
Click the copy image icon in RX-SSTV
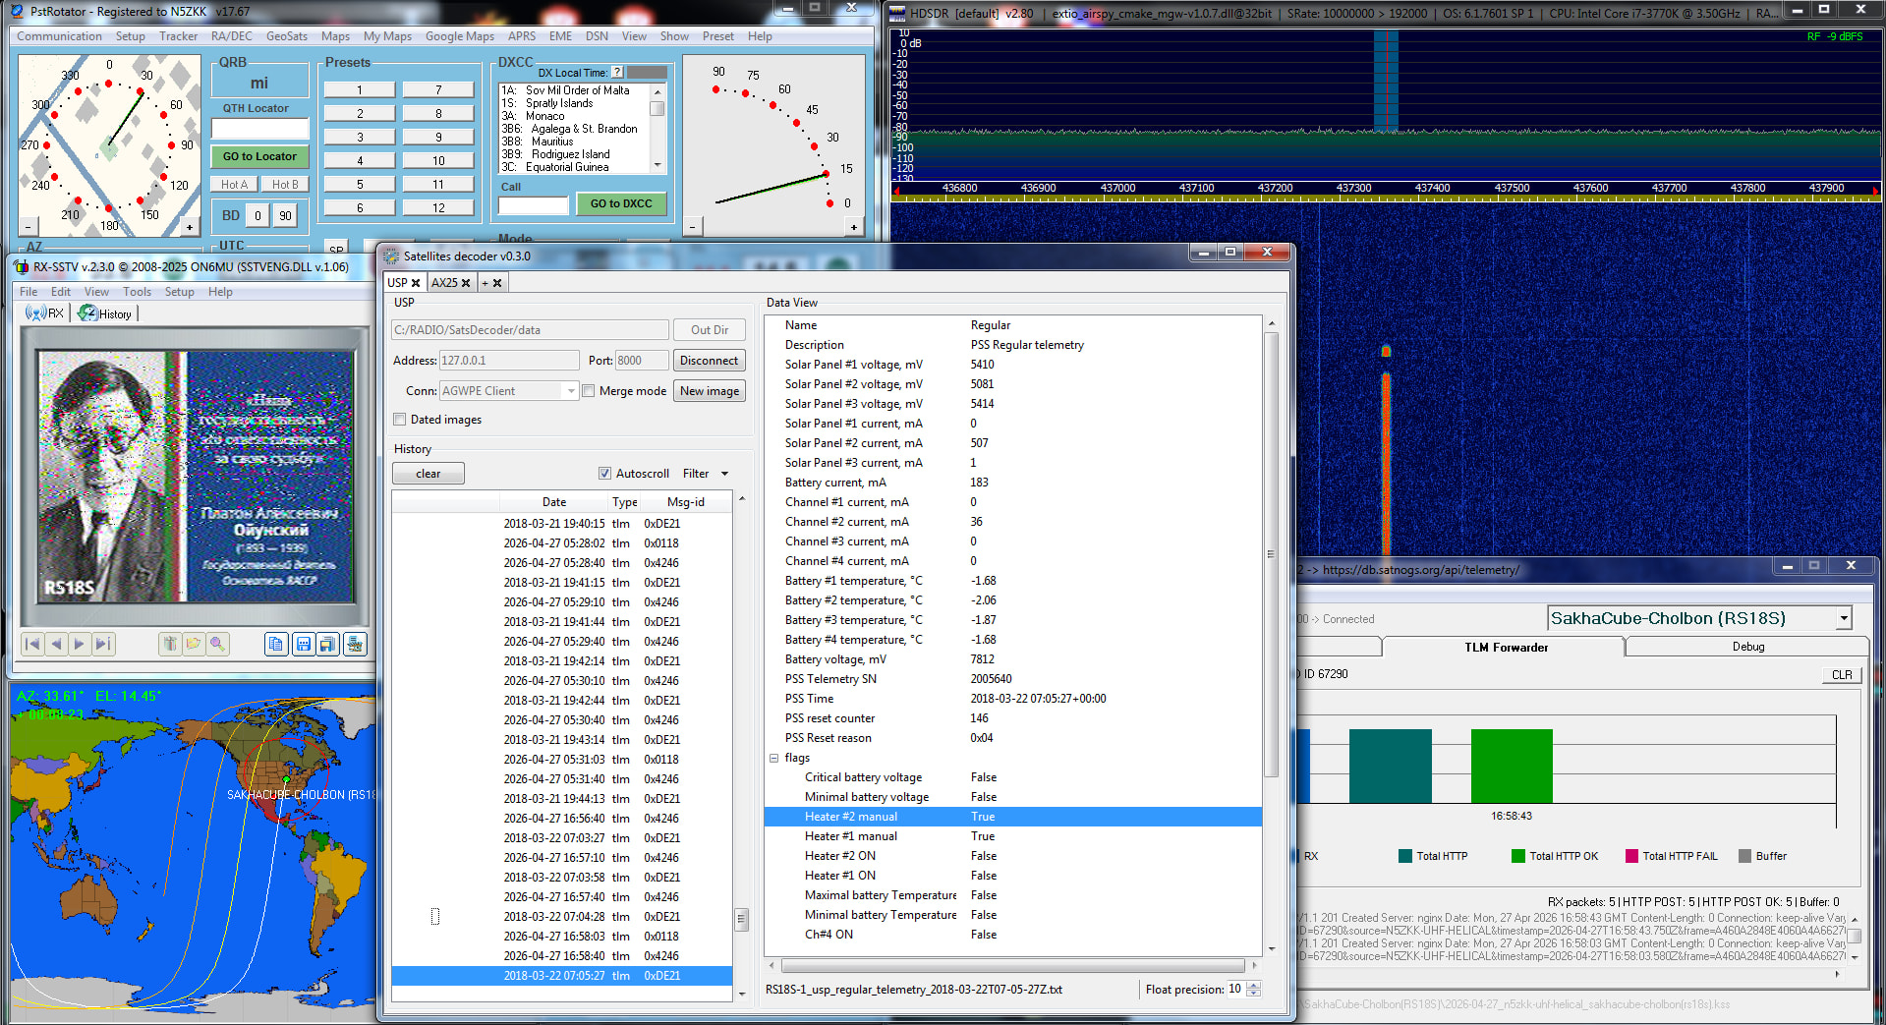pos(276,644)
